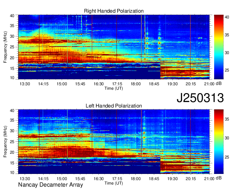The image size is (233, 189).
Task: Click the 20:15 time tick below Left Handed plot
Action: point(191,179)
